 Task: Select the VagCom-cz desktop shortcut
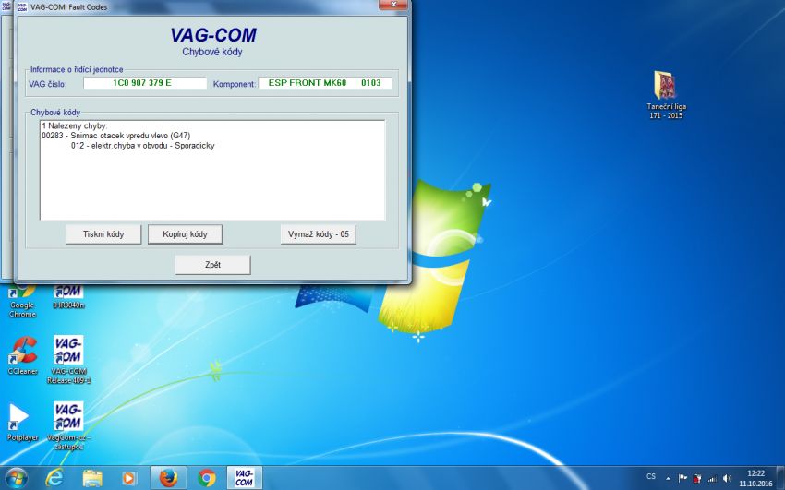click(x=68, y=419)
